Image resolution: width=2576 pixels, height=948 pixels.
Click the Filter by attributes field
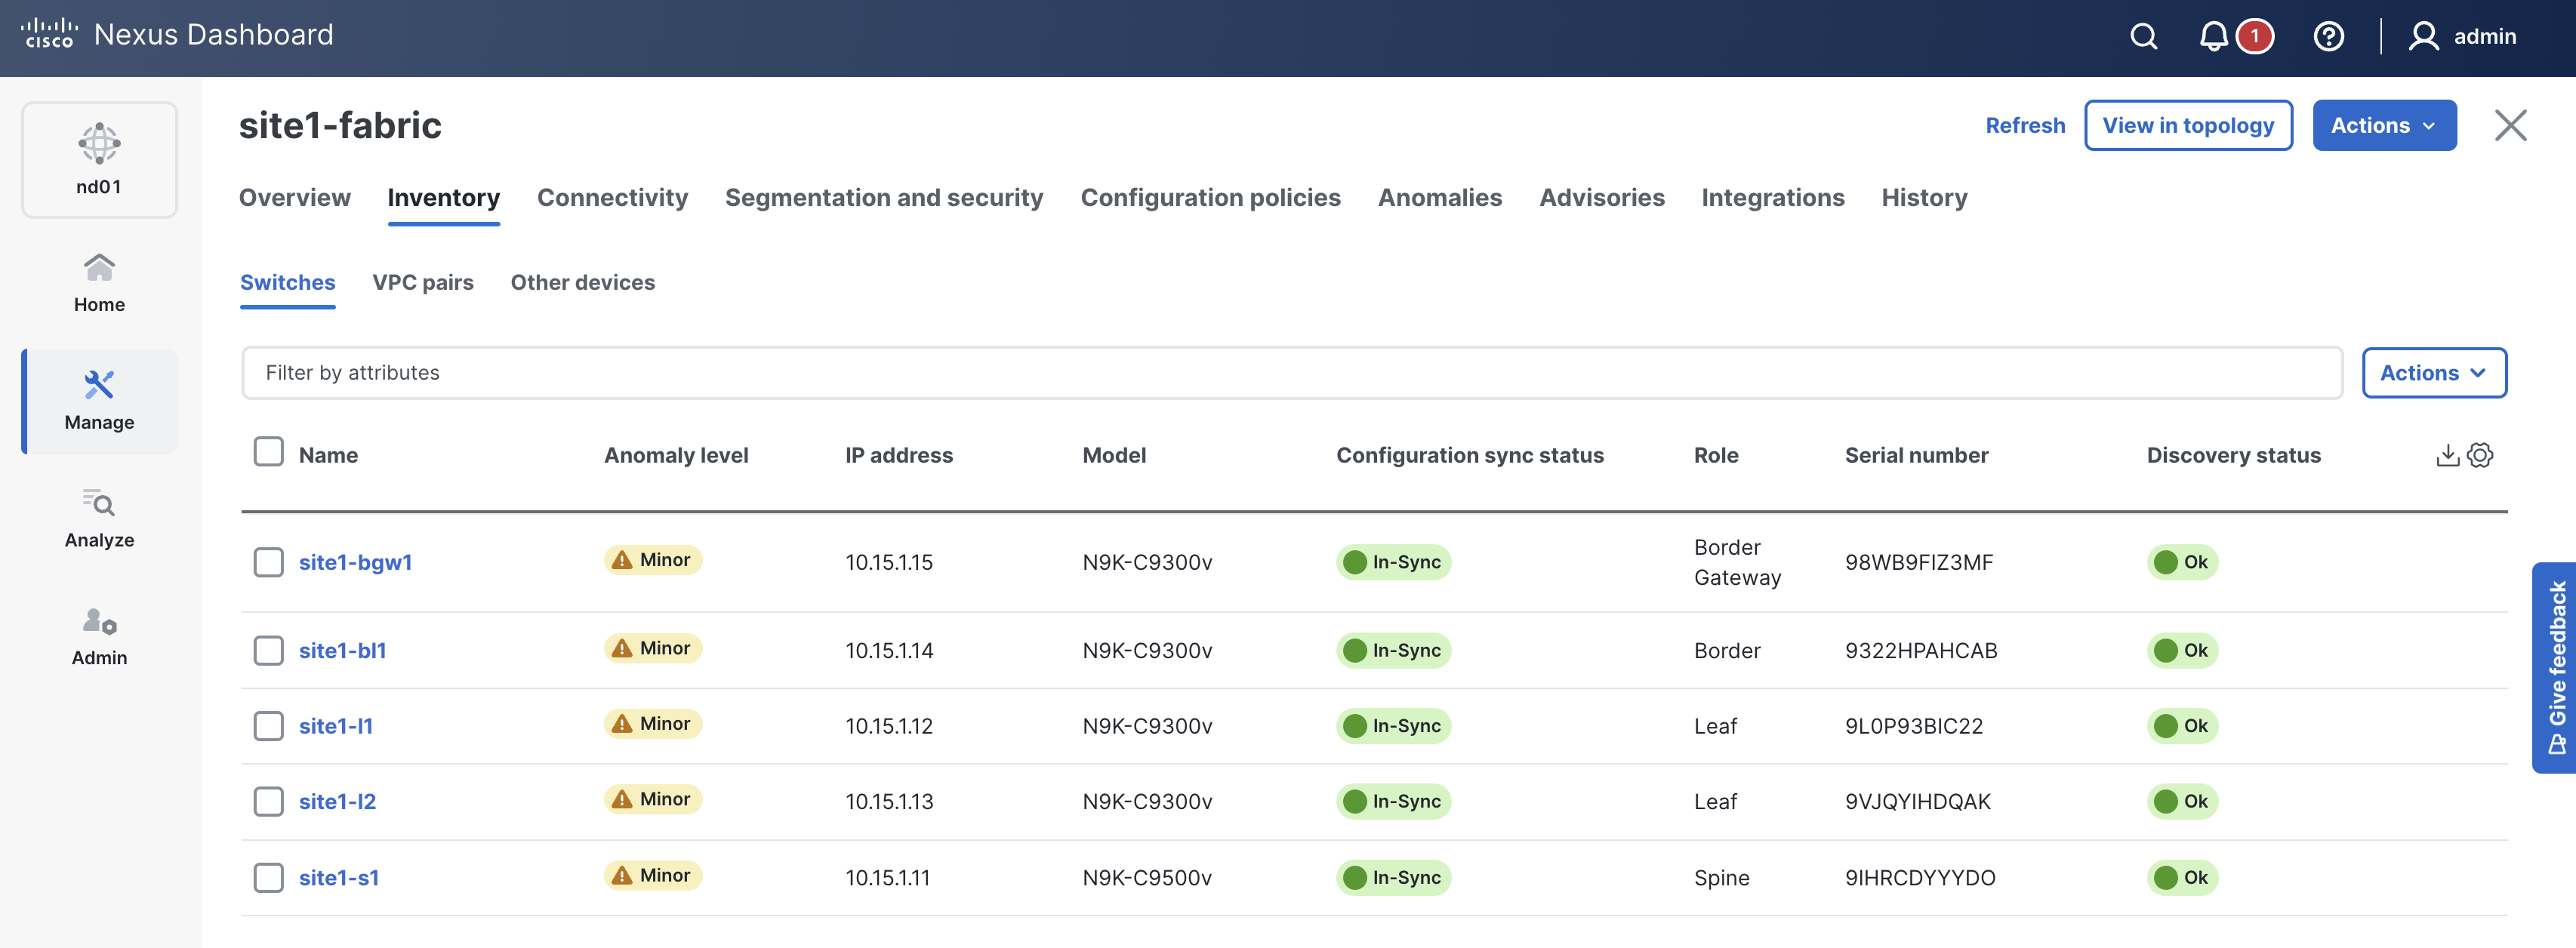(1290, 373)
